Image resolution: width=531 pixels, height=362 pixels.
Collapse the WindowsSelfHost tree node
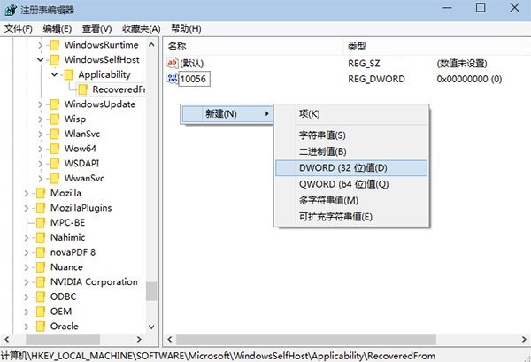coord(41,60)
